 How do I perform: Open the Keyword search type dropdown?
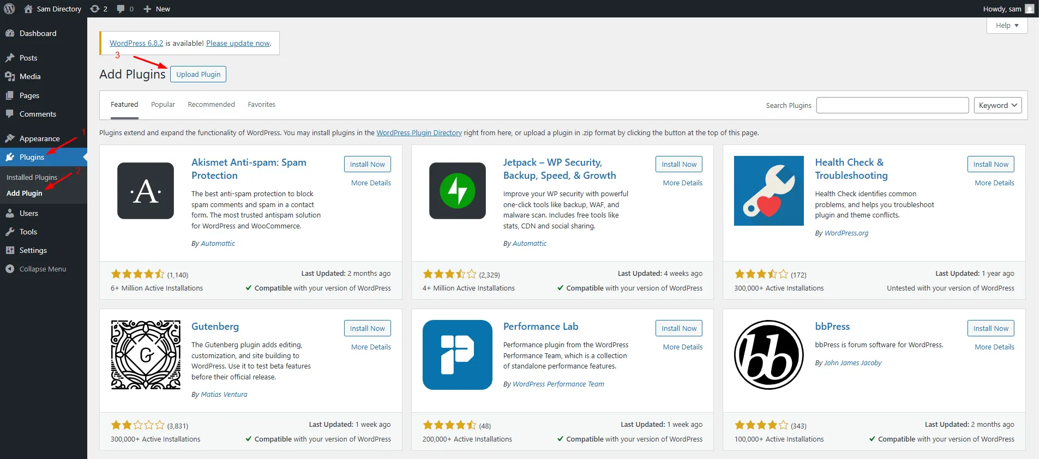tap(997, 105)
